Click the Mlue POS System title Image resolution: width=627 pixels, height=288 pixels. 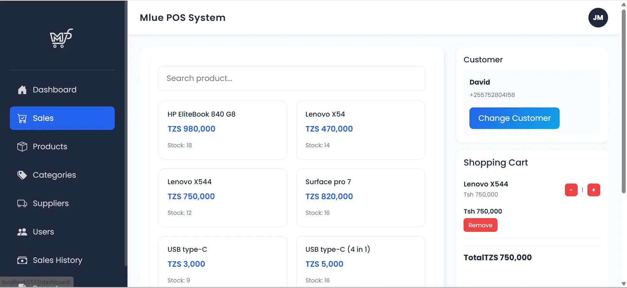tap(182, 18)
